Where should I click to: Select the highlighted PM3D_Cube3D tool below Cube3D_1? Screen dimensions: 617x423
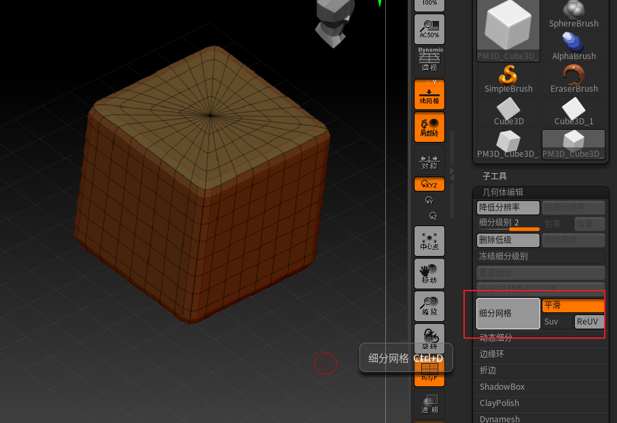point(574,144)
